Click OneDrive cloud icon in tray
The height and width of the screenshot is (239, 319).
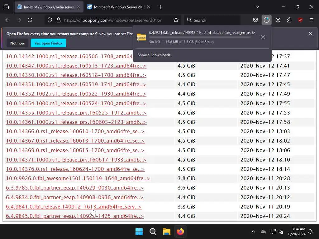coord(263,232)
